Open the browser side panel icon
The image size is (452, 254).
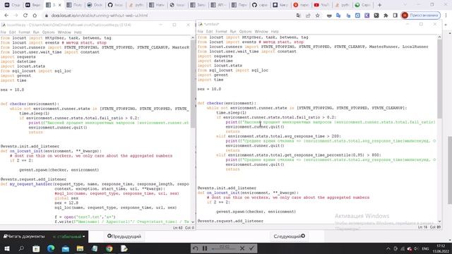395,16
